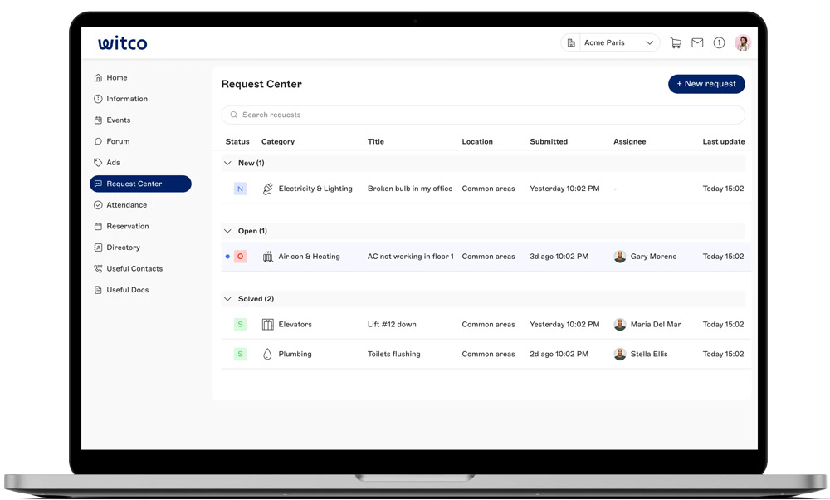Click the New request button
The width and height of the screenshot is (830, 500).
click(x=706, y=84)
